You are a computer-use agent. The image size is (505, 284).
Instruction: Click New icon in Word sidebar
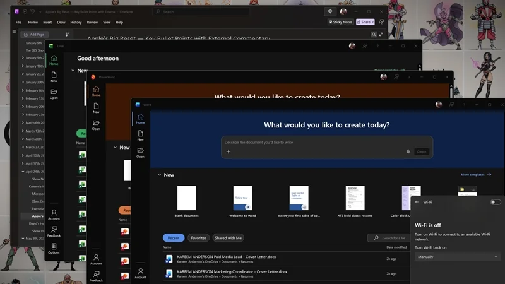coord(140,136)
